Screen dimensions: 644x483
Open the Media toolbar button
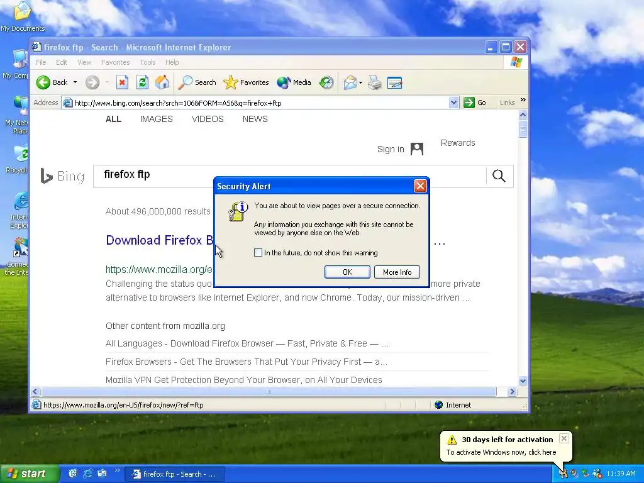(294, 82)
